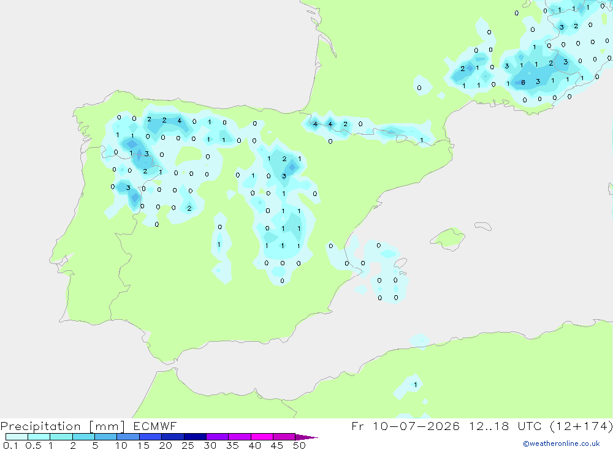Viewport: 613px width, 449px height.
Task: Click the 25–30 mm navy legend swatch
Action: coord(195,437)
